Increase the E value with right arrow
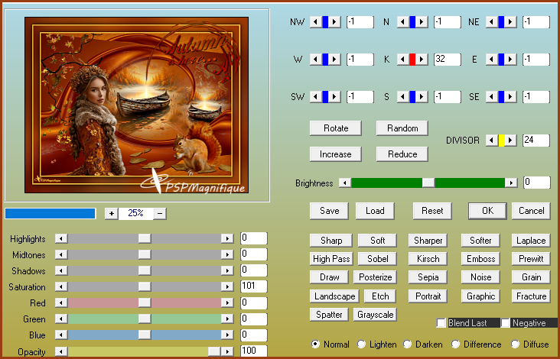Screen dimensions: 560x359 [x=511, y=59]
